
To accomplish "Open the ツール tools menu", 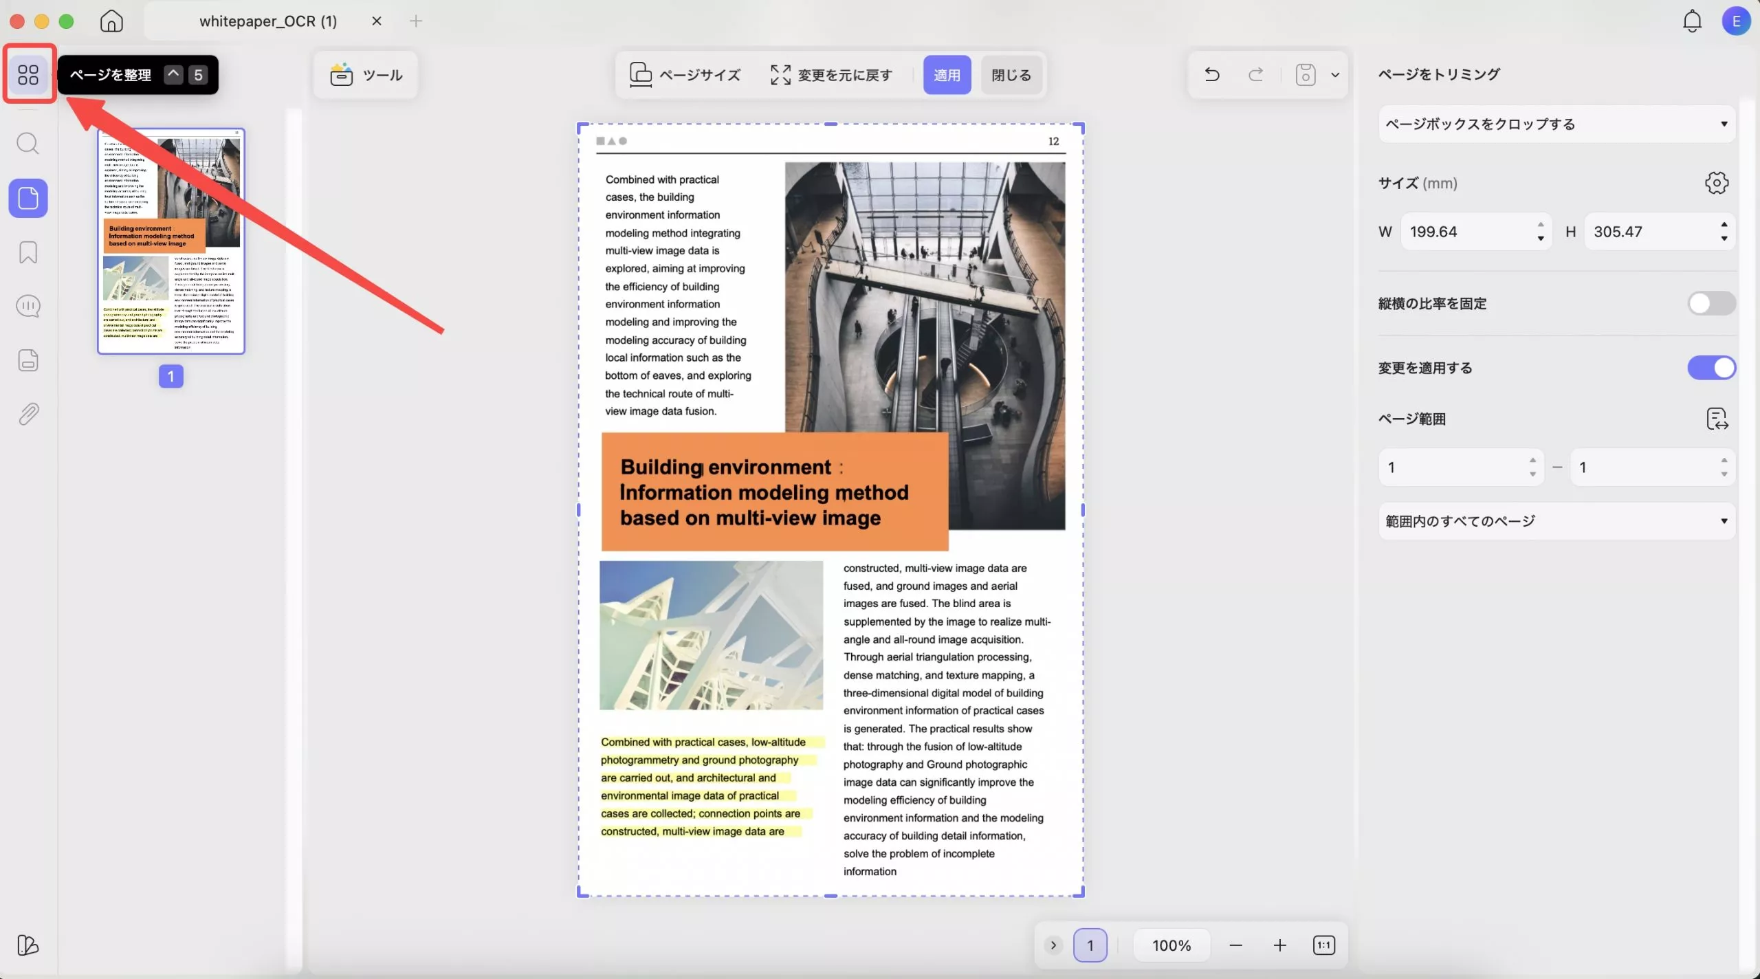I will 366,75.
